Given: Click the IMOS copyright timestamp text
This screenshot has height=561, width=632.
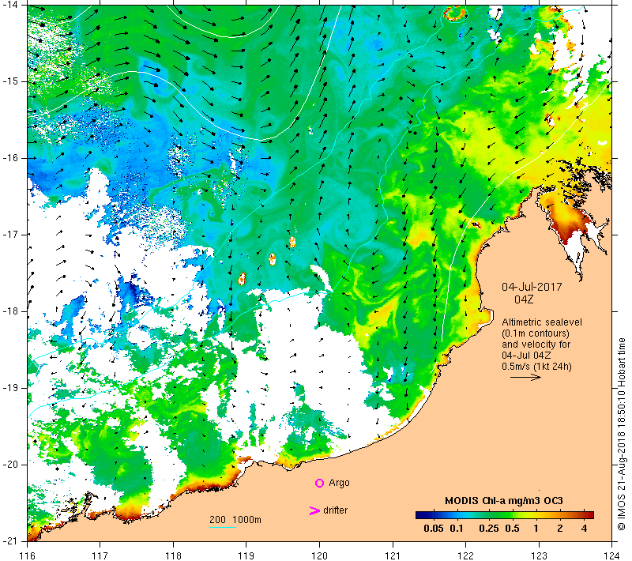Looking at the screenshot, I should 621,435.
